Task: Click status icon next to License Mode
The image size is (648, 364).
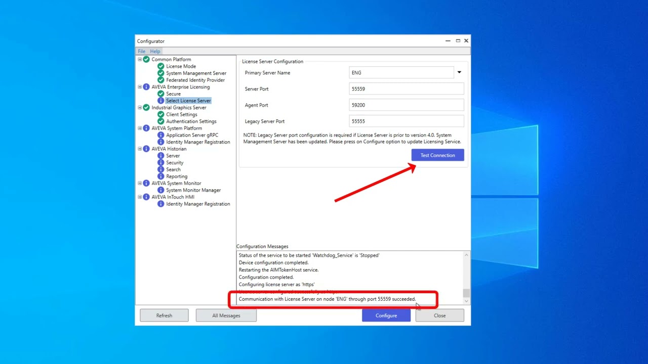Action: (160, 66)
